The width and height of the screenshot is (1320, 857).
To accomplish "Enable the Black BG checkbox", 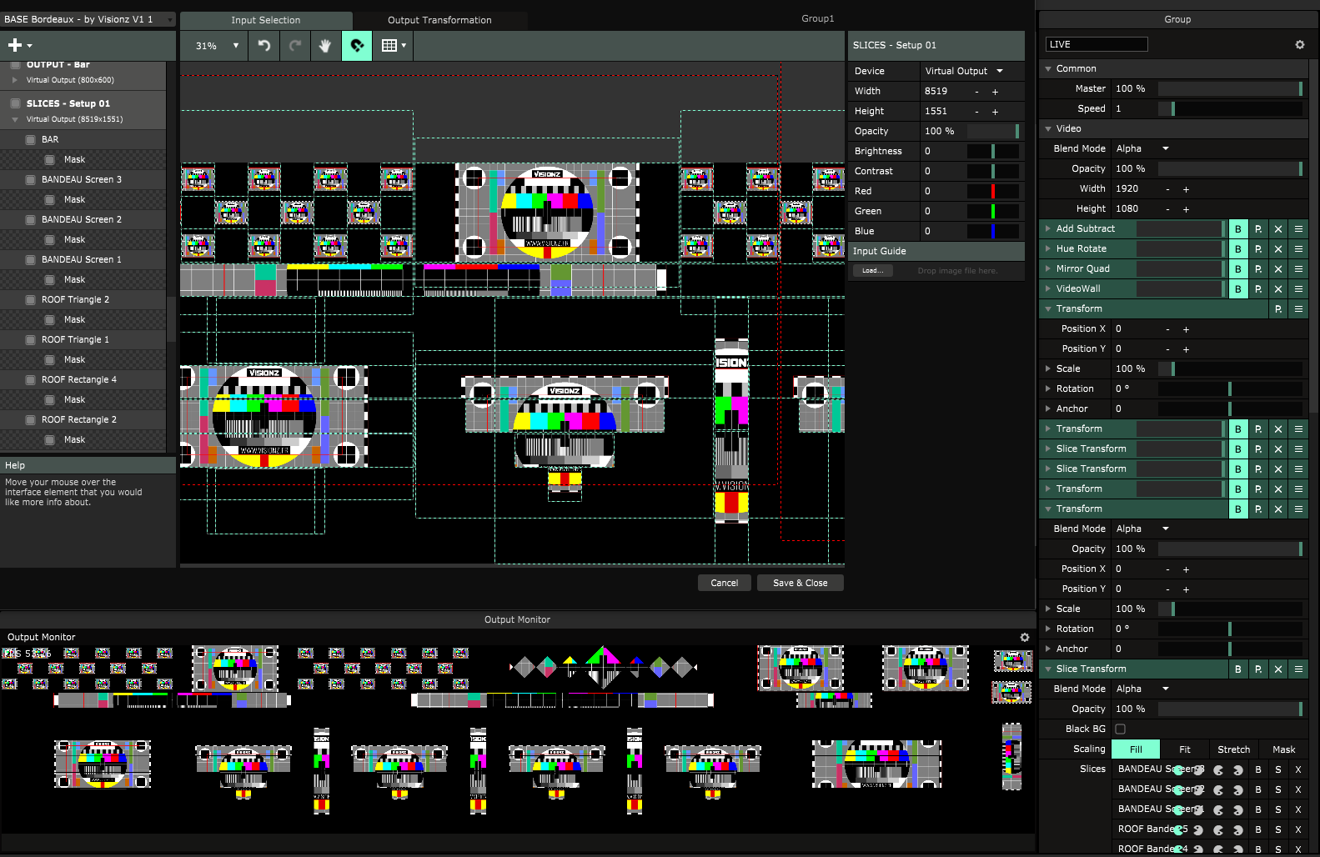I will (x=1121, y=729).
